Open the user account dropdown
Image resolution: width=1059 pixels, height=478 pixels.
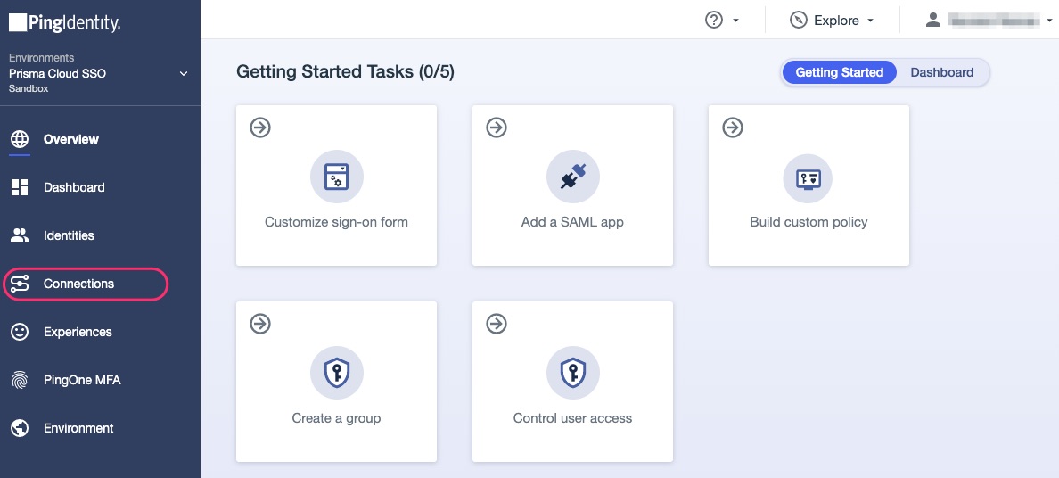pos(988,20)
